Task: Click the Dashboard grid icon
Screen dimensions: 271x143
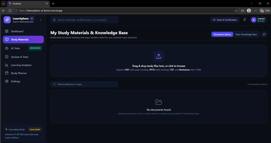Action: tap(7, 31)
